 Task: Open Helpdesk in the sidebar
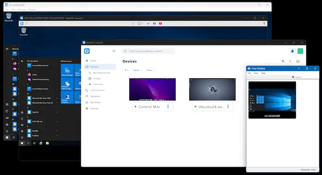tap(93, 96)
